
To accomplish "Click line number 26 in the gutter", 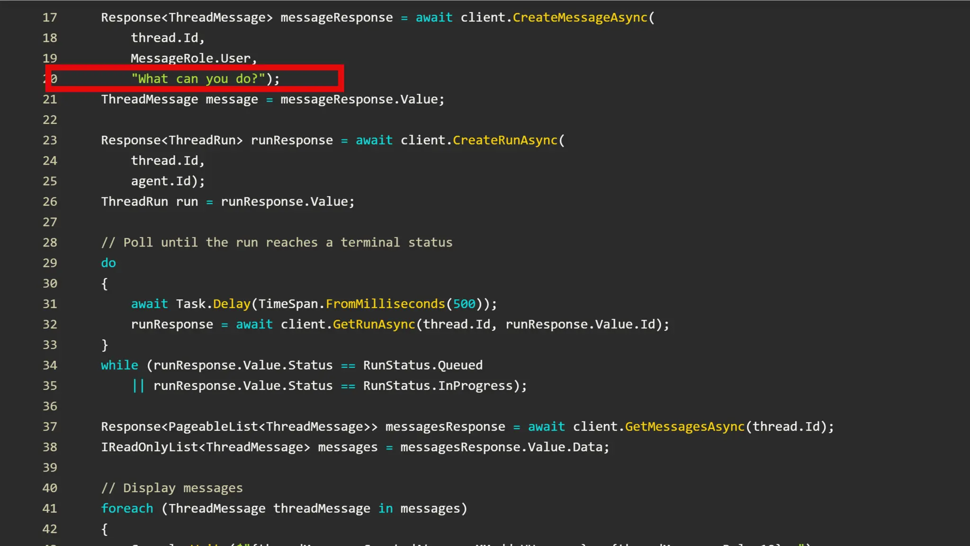I will coord(50,201).
